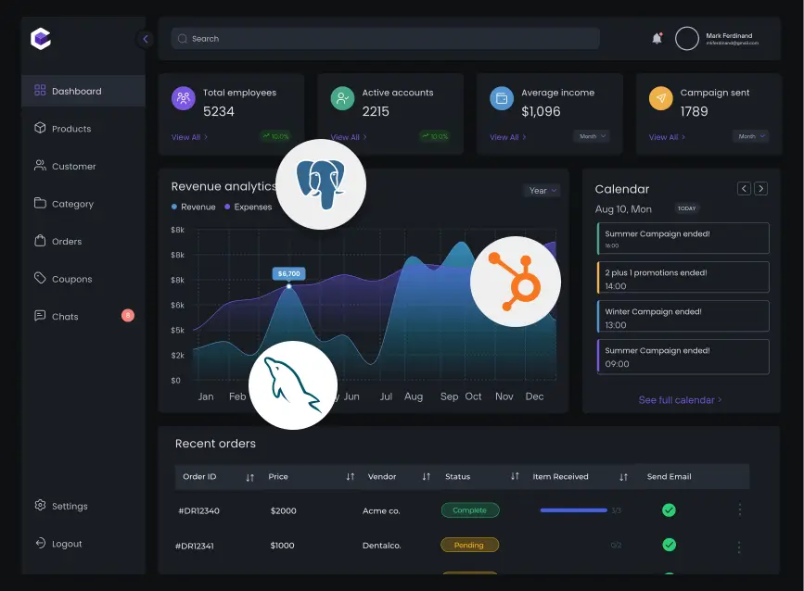The width and height of the screenshot is (804, 591).
Task: Open Summer Campaign ended 09:00 event
Action: click(x=683, y=357)
